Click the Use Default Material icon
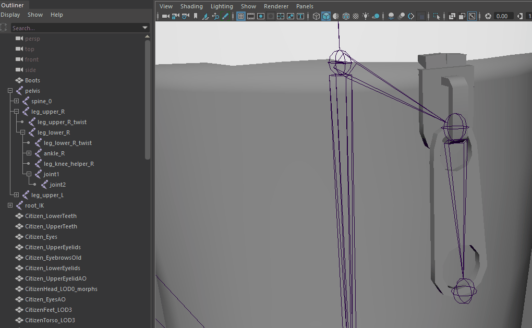 [x=336, y=16]
